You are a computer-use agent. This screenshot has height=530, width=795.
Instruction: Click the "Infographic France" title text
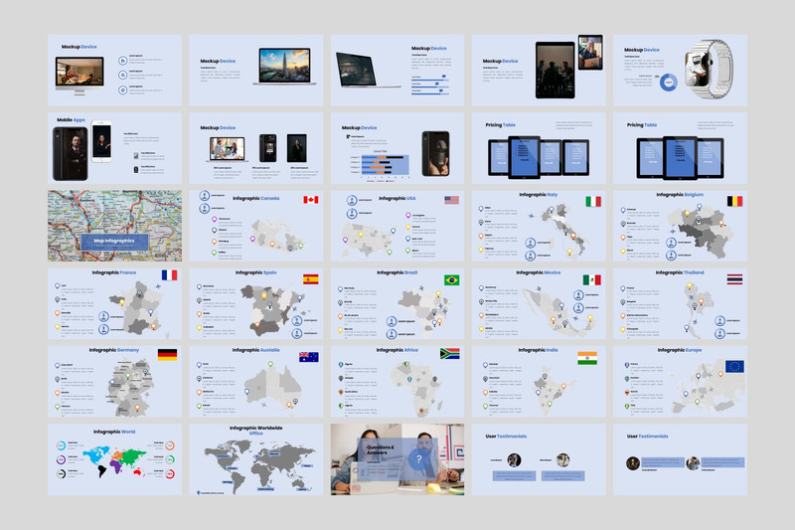[114, 272]
